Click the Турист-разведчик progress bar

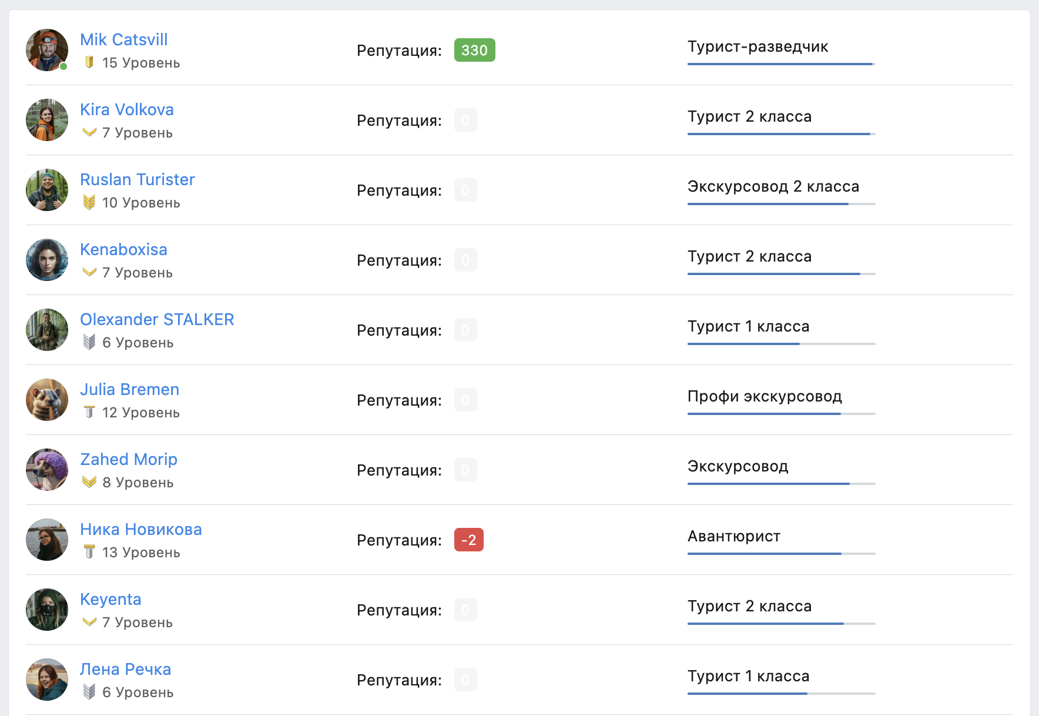coord(781,64)
